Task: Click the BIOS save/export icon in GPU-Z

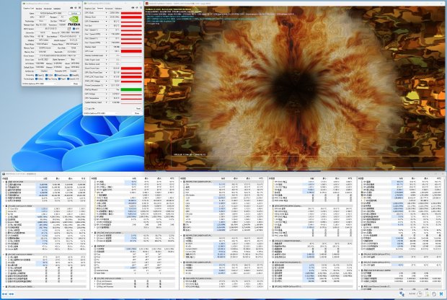Action: point(68,29)
